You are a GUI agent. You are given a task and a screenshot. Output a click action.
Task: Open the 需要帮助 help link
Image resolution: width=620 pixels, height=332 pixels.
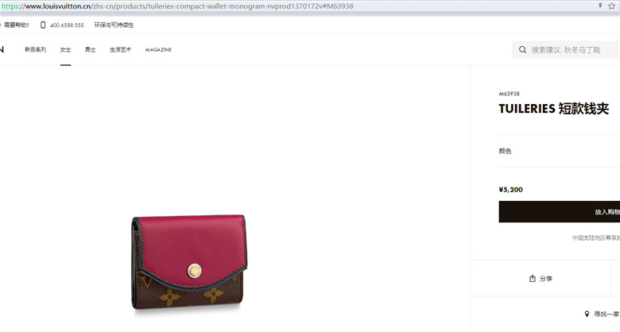(x=16, y=25)
